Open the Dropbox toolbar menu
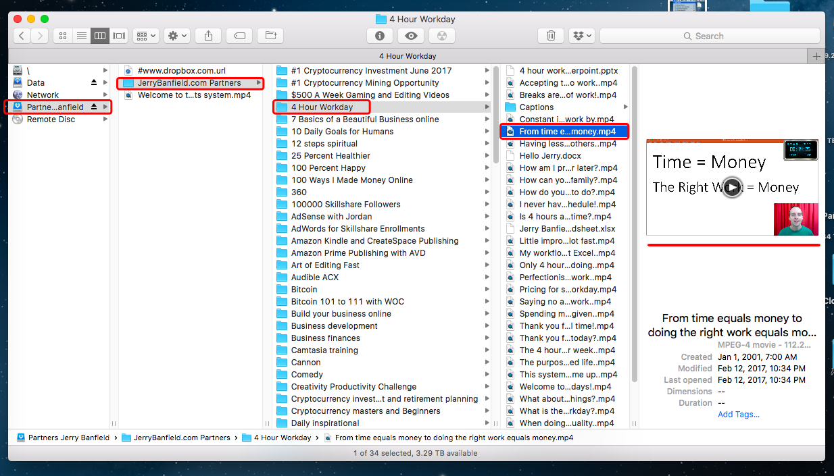The height and width of the screenshot is (476, 834). point(582,36)
